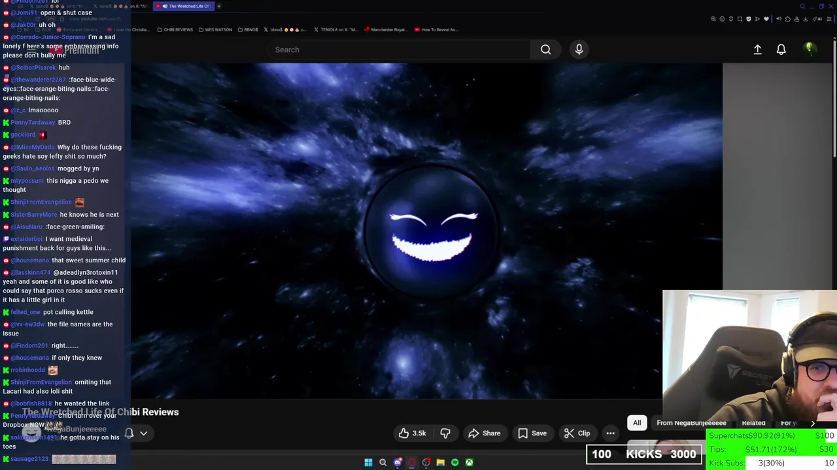Image resolution: width=837 pixels, height=470 pixels.
Task: Click the browser zoom magnifier toolbar icon
Action: point(713,19)
